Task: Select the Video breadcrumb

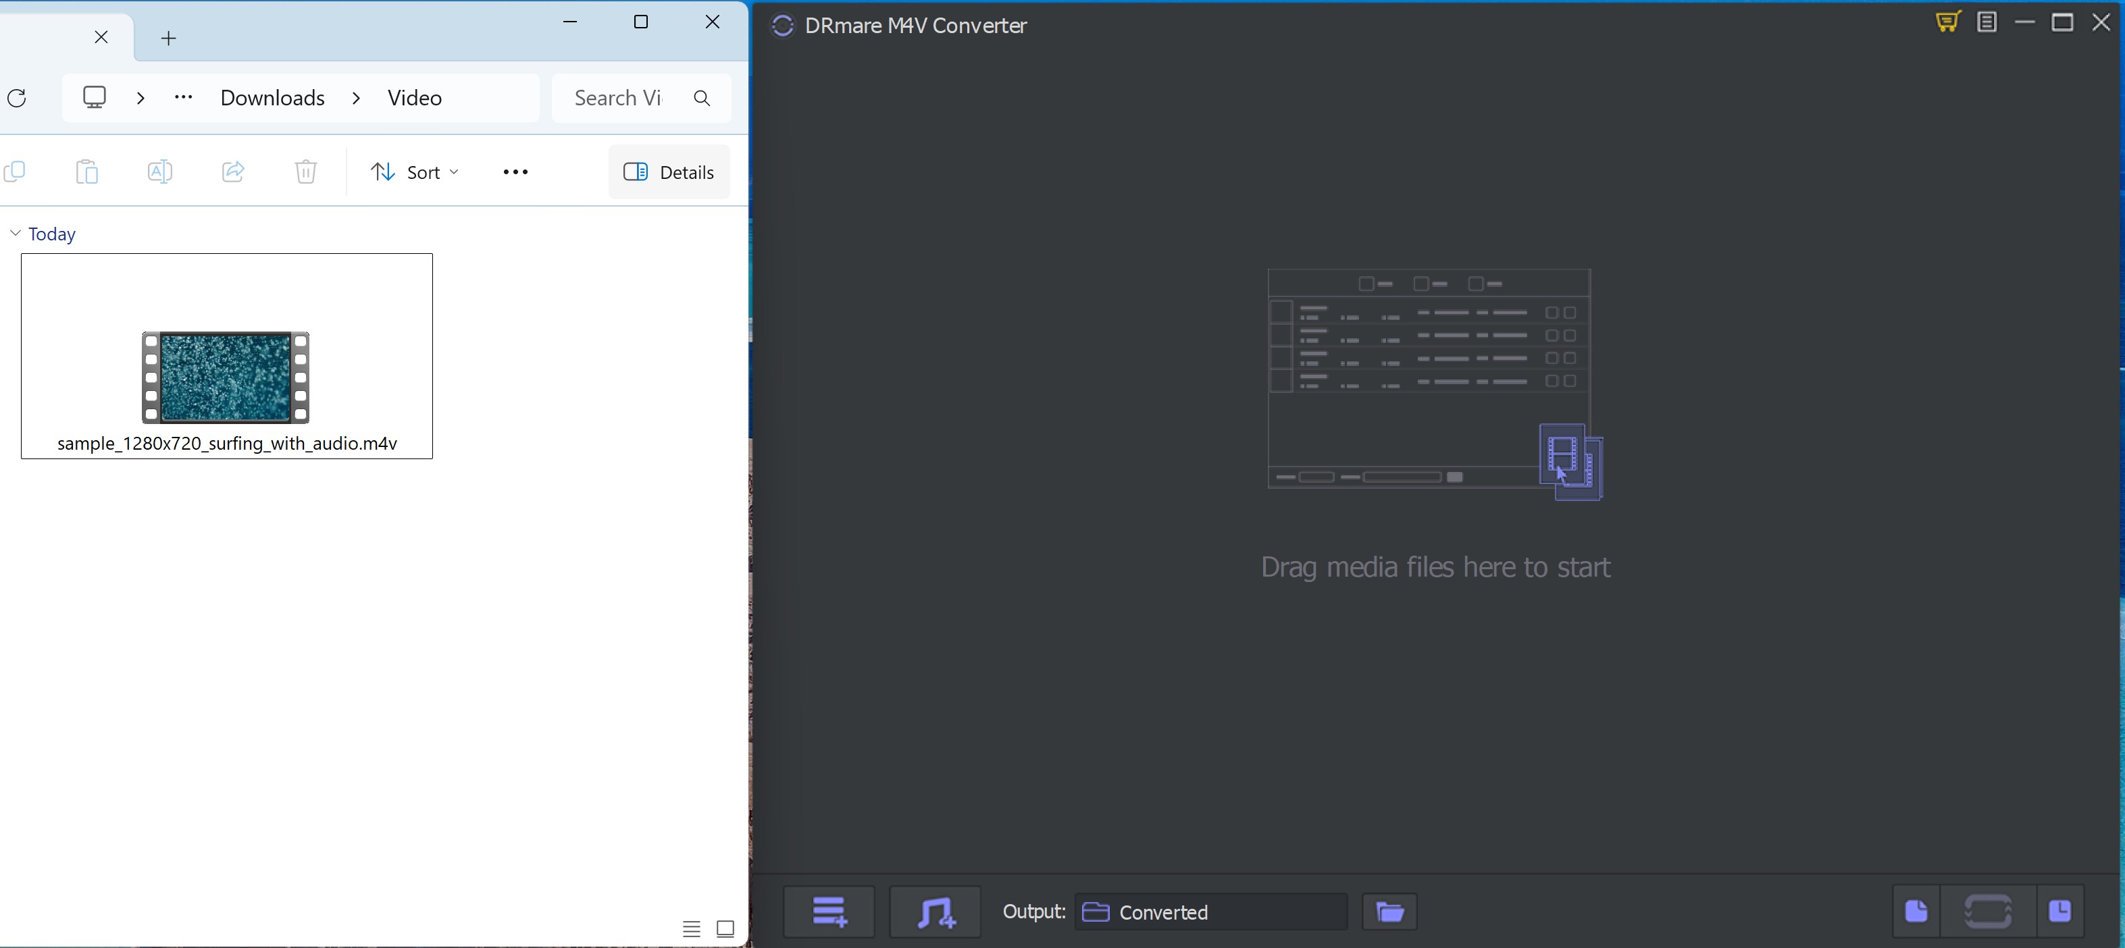Action: (x=415, y=98)
